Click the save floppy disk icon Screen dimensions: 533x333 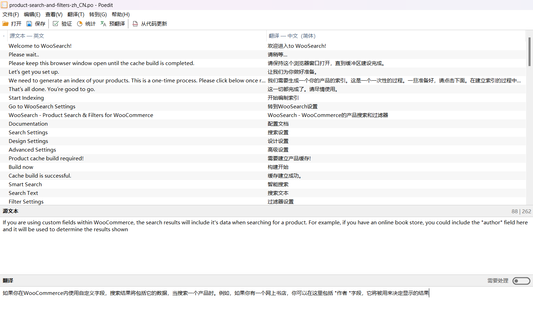[x=29, y=24]
